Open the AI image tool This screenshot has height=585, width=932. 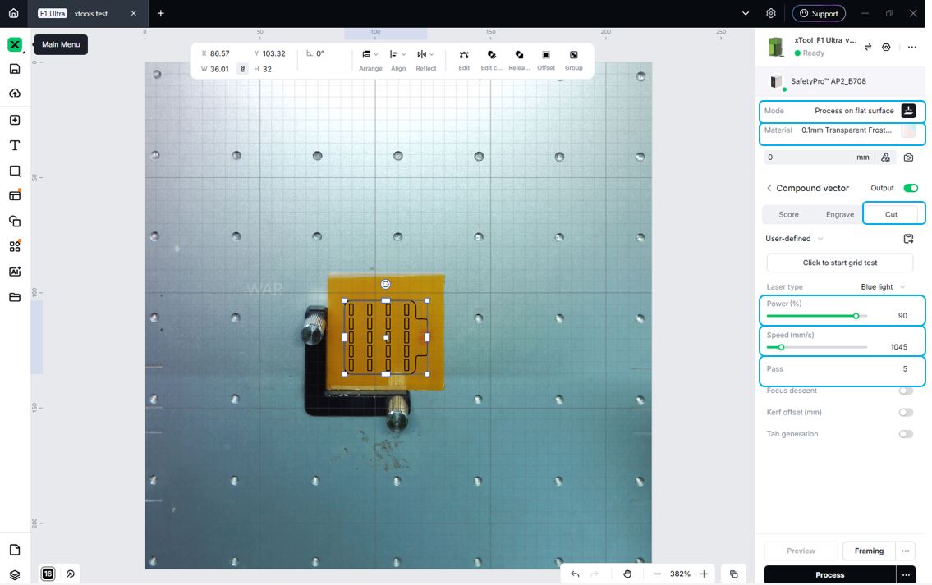(x=15, y=272)
